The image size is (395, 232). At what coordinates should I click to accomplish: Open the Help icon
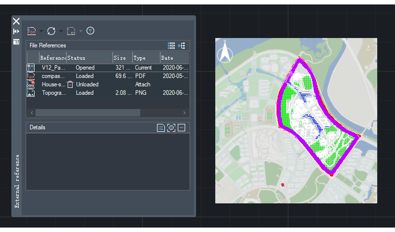pos(90,31)
